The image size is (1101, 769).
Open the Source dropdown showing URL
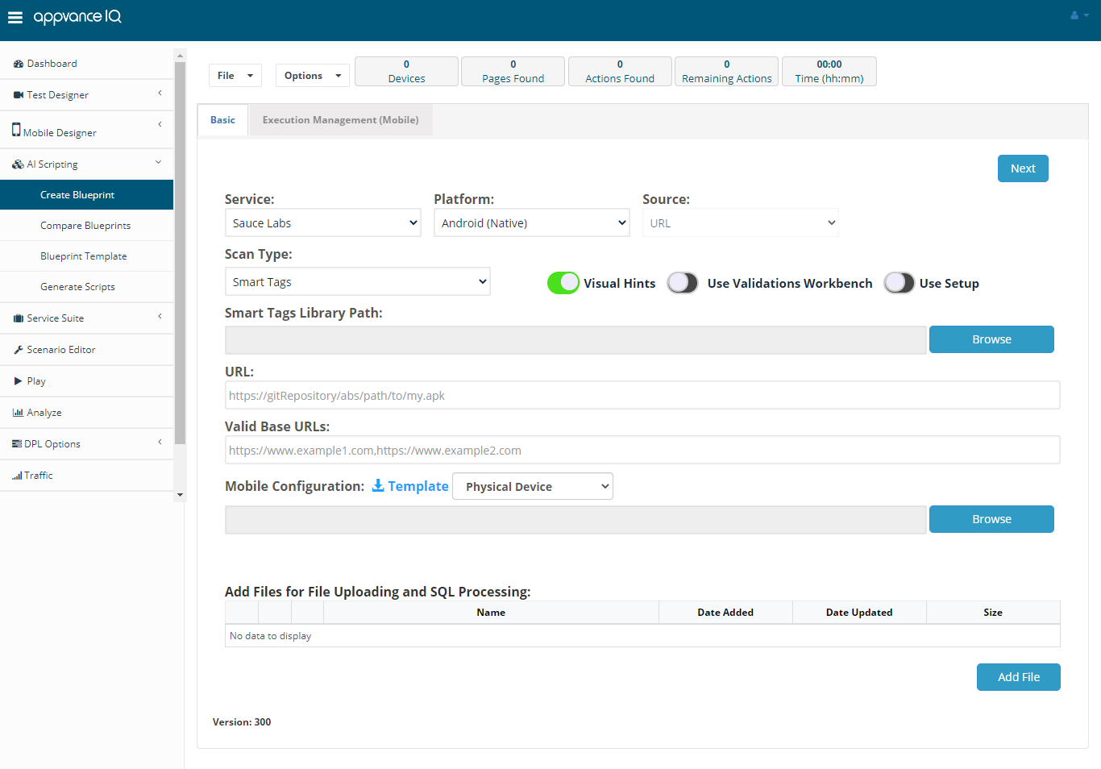[741, 223]
